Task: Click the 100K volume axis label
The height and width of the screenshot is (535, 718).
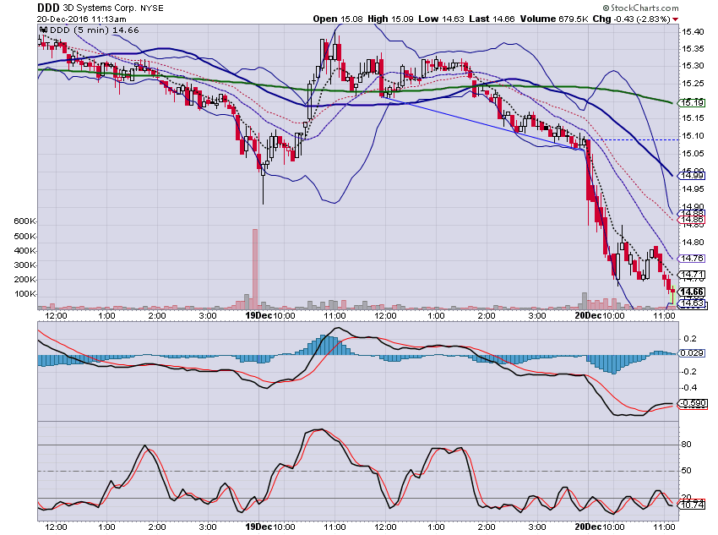Action: coord(24,294)
